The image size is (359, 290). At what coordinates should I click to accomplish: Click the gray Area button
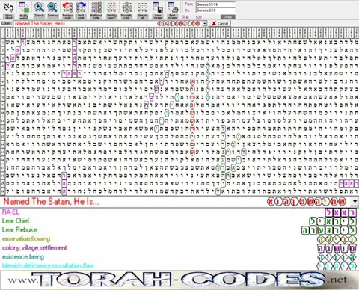[228, 17]
